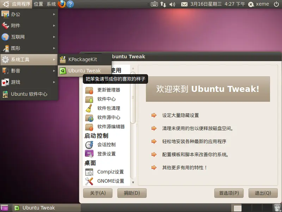
Task: Click 轻松地安装各种最新的应用程序 text
Action: (x=194, y=142)
